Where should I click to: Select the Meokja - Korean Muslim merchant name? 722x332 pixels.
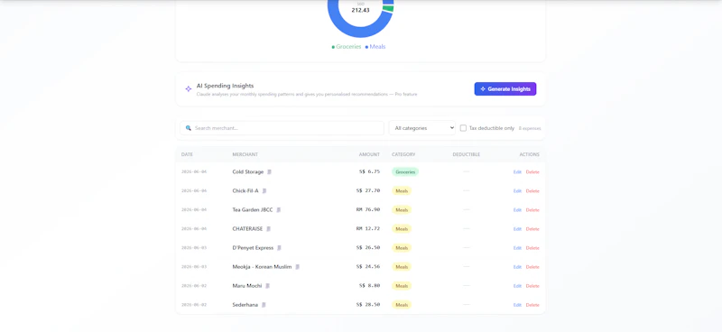click(262, 267)
